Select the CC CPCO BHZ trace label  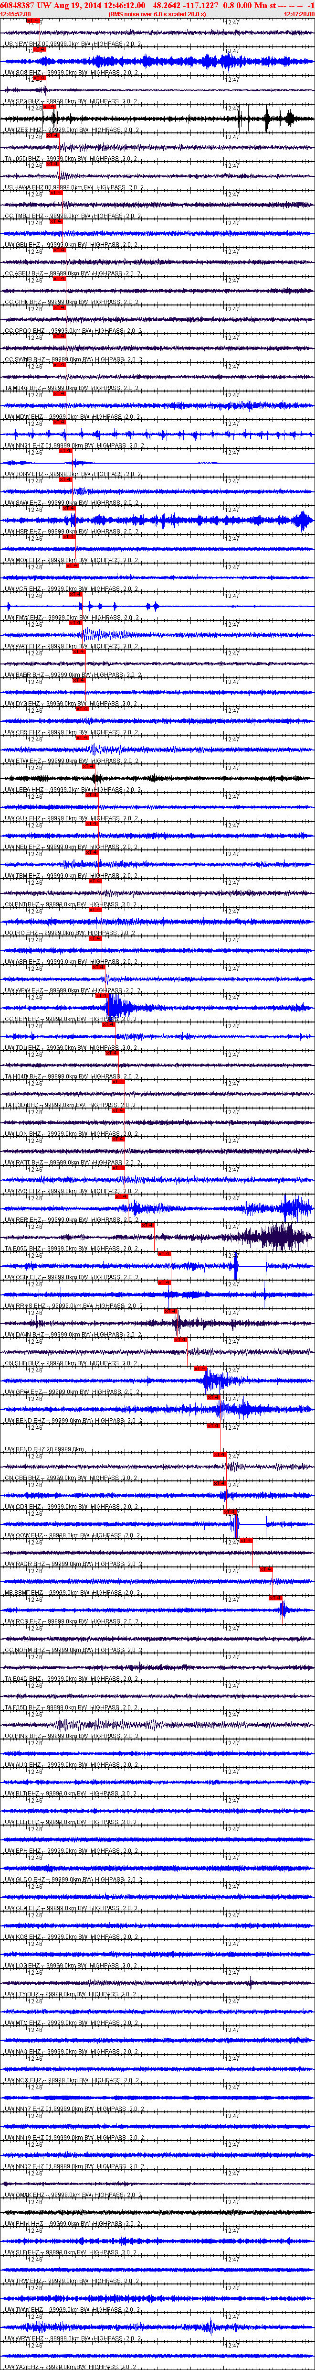[x=73, y=330]
